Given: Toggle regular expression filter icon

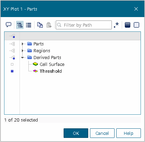Looking at the screenshot, I should click(x=116, y=25).
